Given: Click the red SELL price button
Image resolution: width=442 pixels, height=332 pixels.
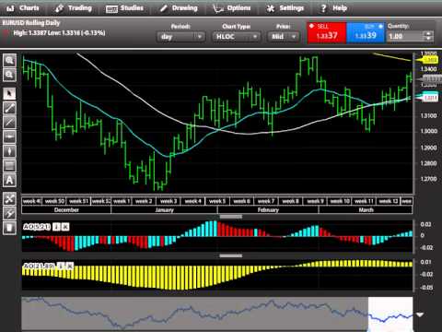Looking at the screenshot, I should coord(327,32).
